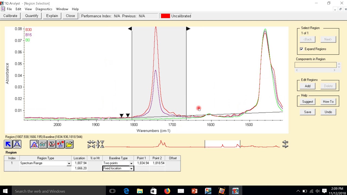Open Task View on the taskbar

pos(112,191)
